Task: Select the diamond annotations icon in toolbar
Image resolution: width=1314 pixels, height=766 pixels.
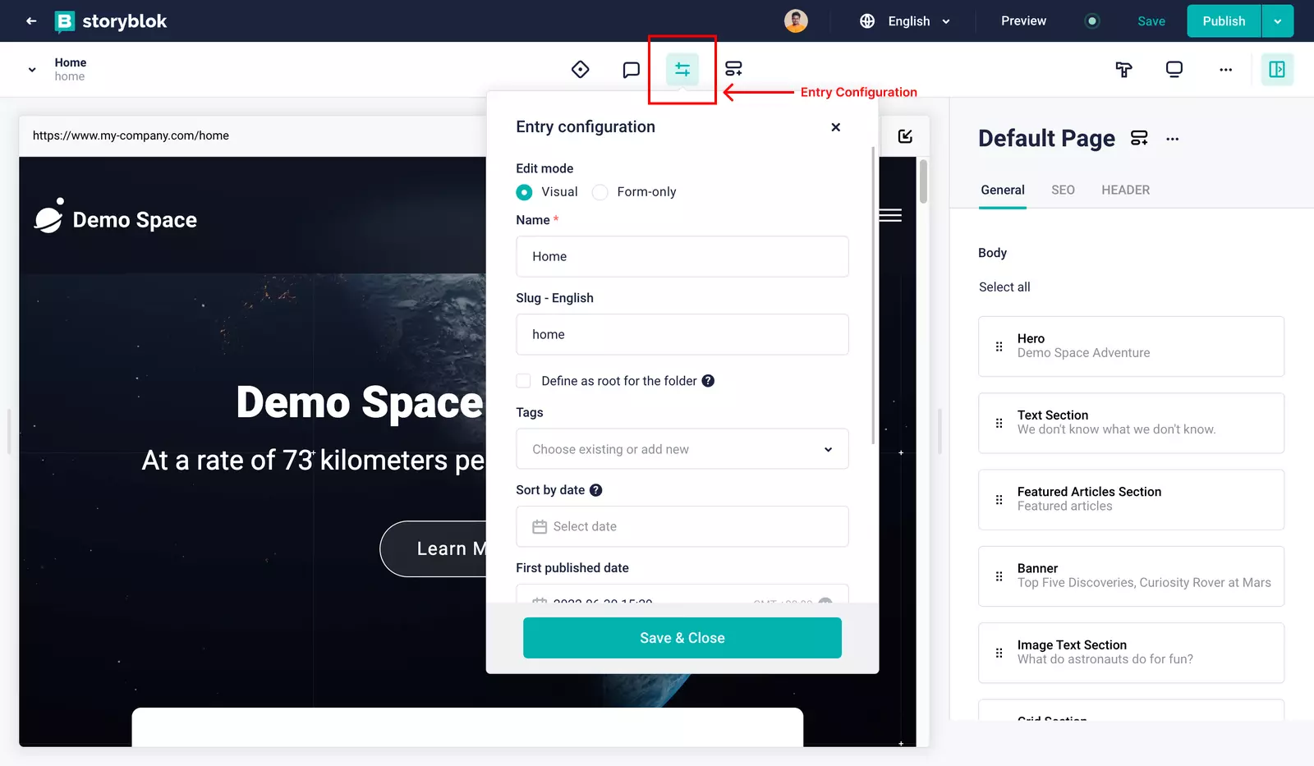Action: coord(580,69)
